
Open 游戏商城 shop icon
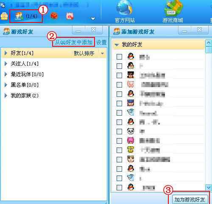click(x=173, y=12)
